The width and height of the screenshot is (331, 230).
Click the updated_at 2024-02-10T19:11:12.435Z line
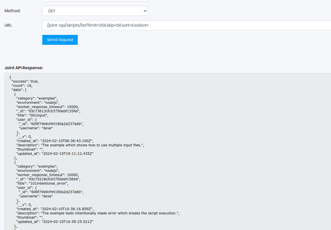tap(55, 154)
